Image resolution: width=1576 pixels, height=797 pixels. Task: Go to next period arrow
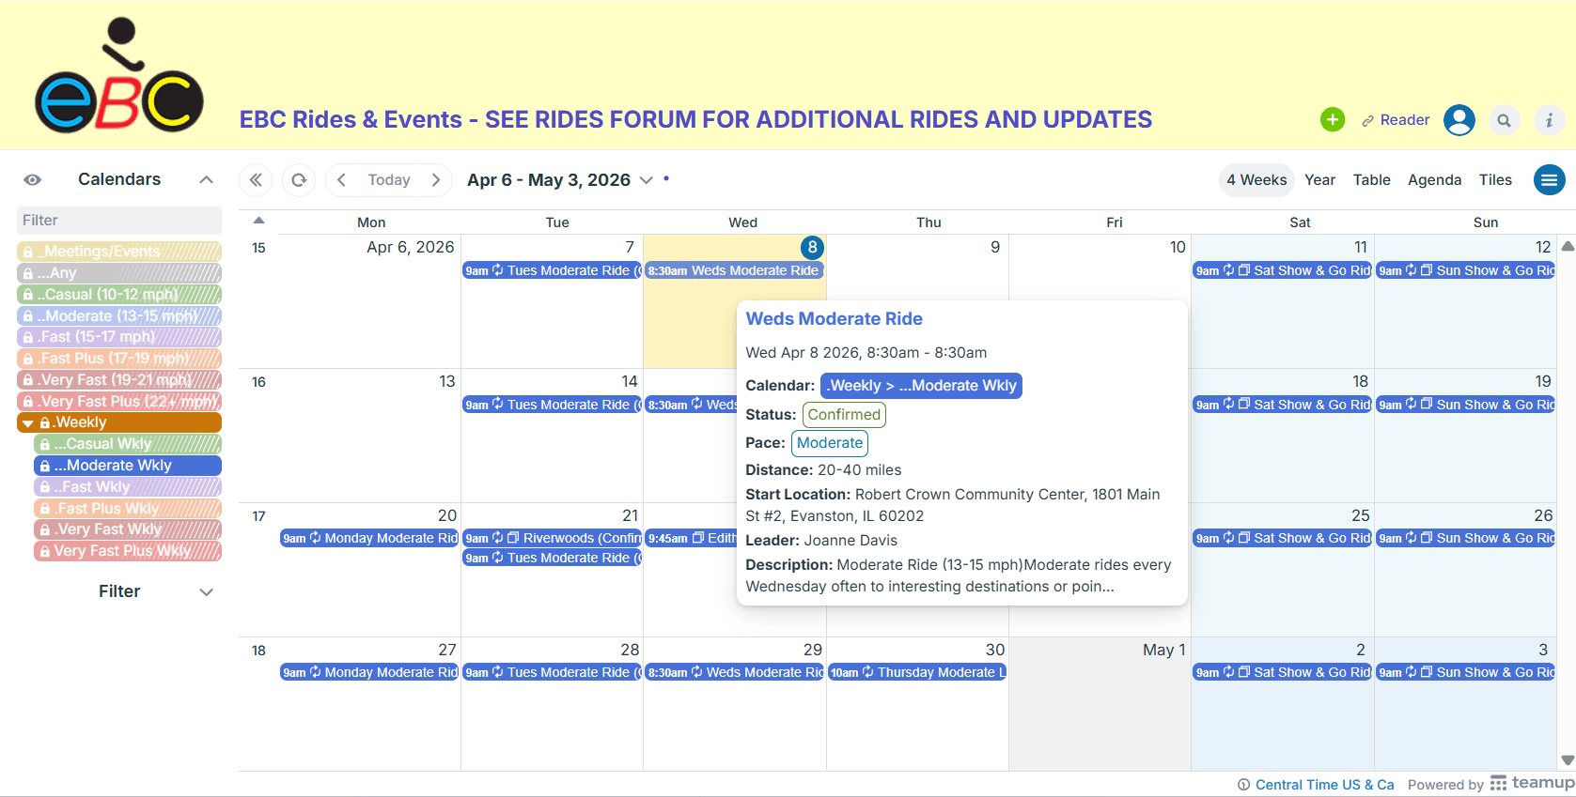436,180
